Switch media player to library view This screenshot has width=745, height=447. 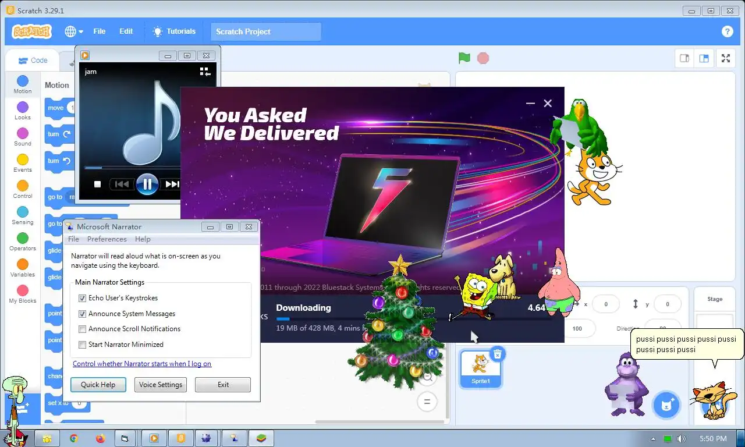[x=205, y=72]
